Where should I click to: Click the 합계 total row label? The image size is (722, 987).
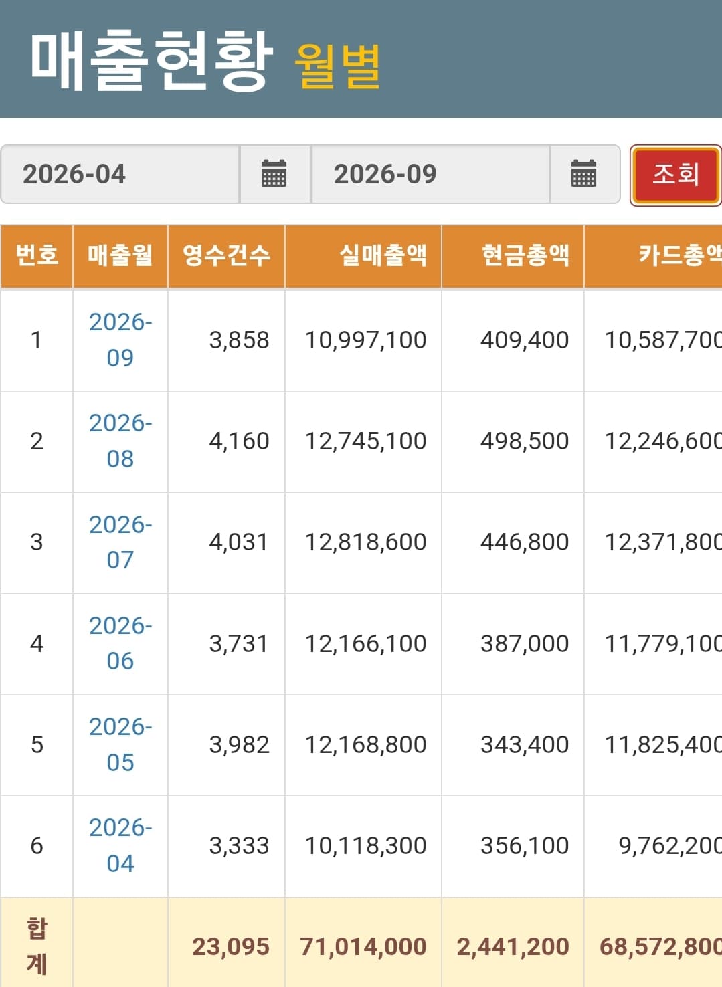click(37, 946)
